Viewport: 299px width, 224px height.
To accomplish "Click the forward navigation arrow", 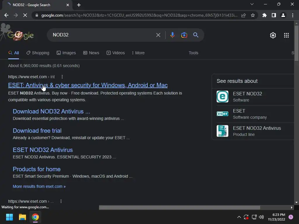I will pyautogui.click(x=16, y=15).
